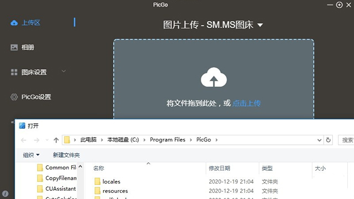Go up one folder level with up arrow
This screenshot has width=354, height=199.
point(56,140)
